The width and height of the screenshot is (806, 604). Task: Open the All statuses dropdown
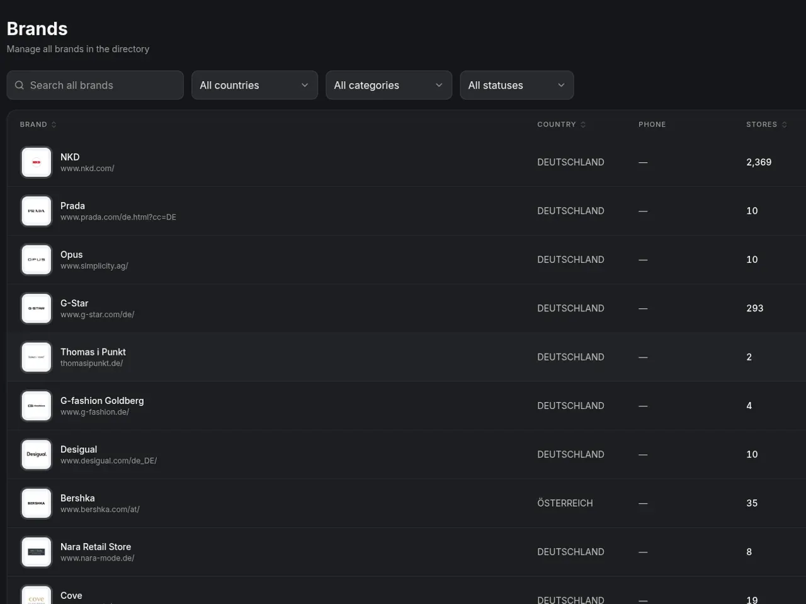tap(516, 85)
